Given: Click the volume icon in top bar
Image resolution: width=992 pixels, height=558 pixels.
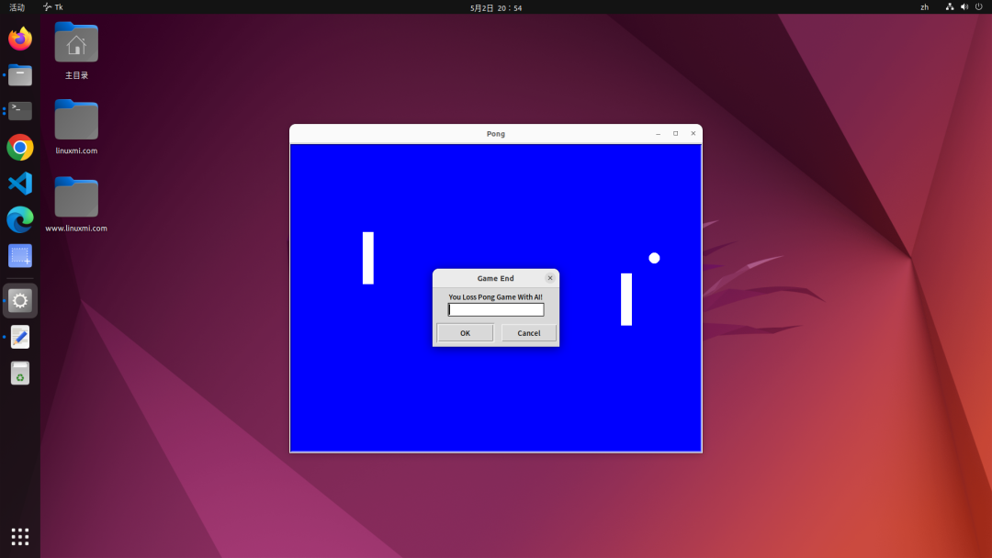Looking at the screenshot, I should click(964, 7).
